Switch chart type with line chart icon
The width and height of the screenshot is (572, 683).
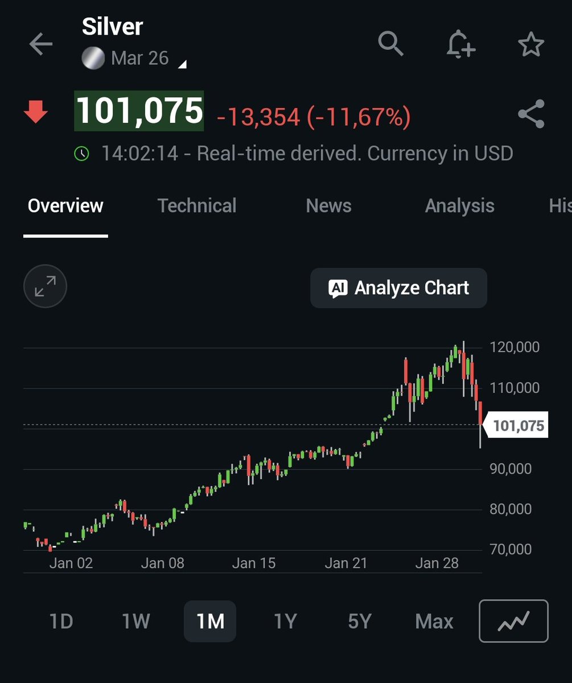(x=514, y=621)
